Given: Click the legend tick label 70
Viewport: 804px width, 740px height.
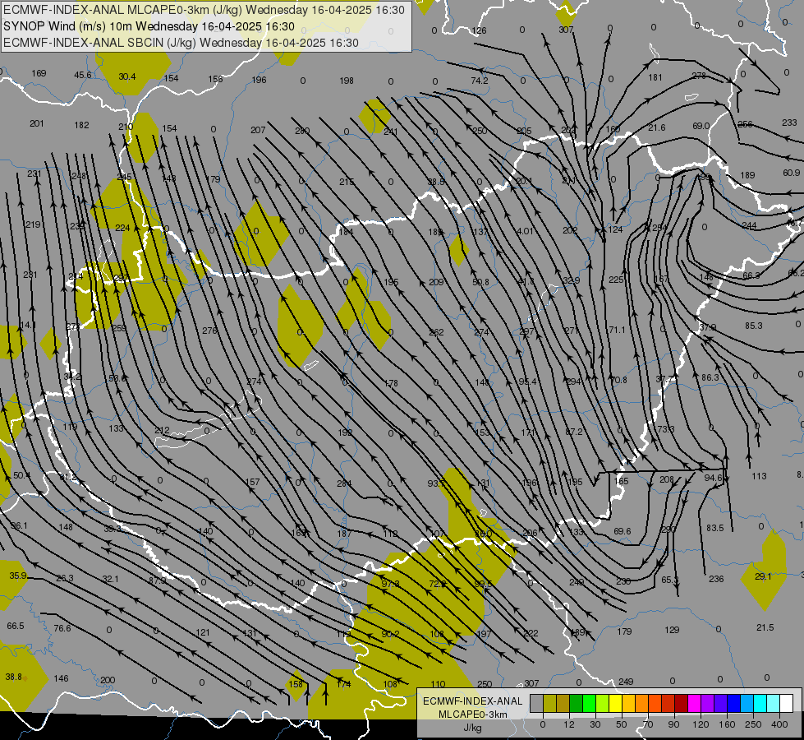Looking at the screenshot, I should coord(648,724).
